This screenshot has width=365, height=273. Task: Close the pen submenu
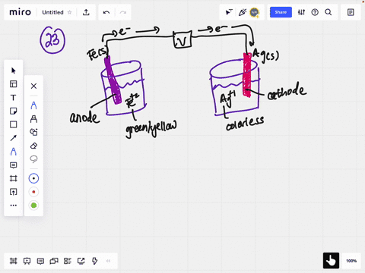33,86
